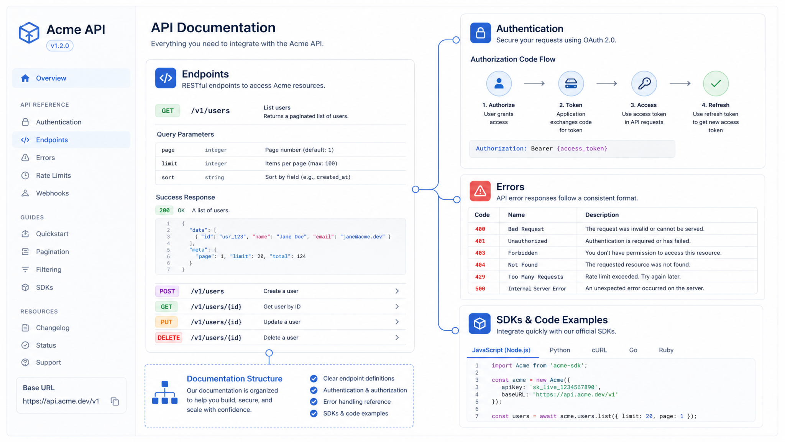Viewport: 785px width, 442px height.
Task: Click the purple POST method badge
Action: [x=167, y=291]
